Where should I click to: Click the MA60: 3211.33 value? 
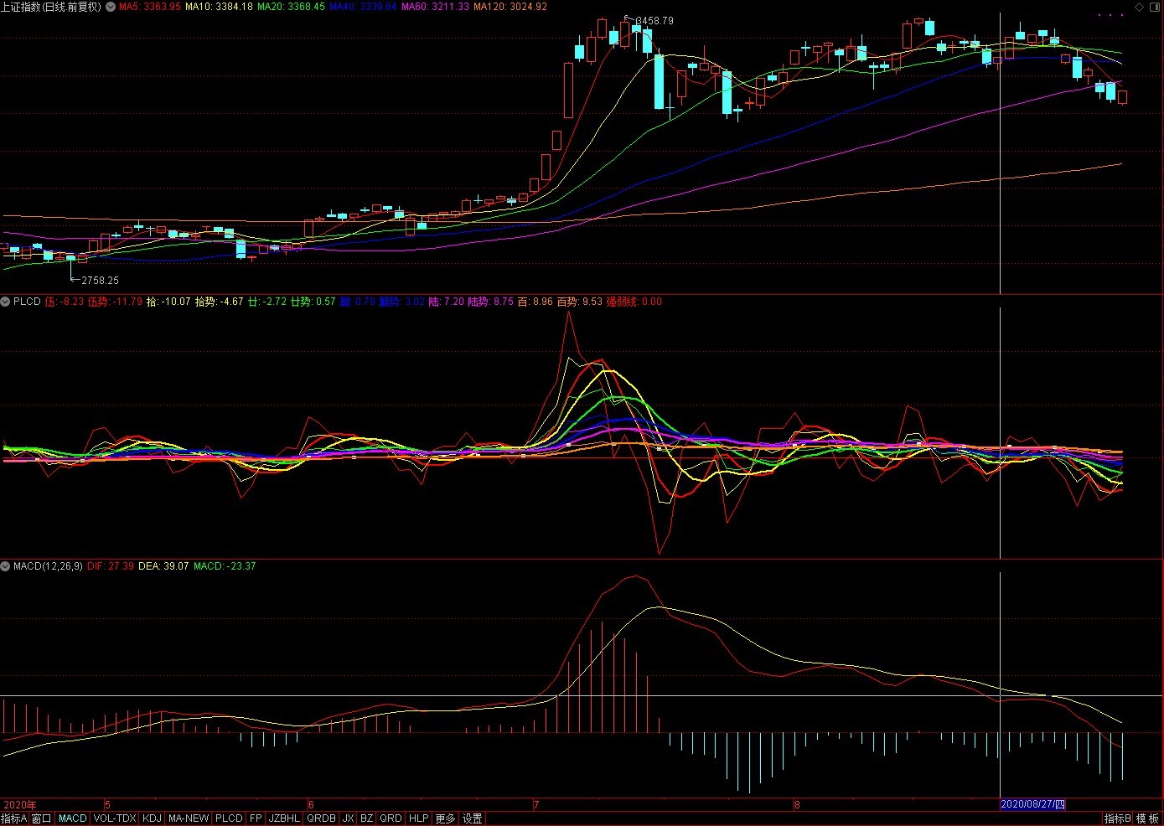pos(435,7)
